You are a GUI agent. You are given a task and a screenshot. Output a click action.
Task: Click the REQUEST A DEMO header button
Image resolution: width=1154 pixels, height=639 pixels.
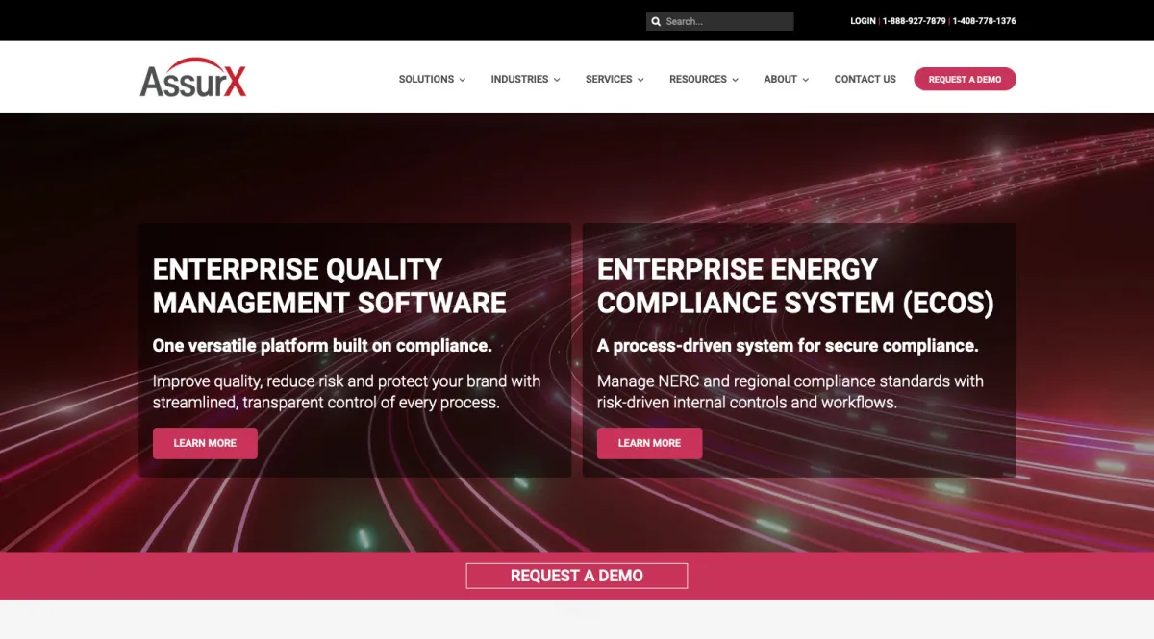[x=965, y=80]
